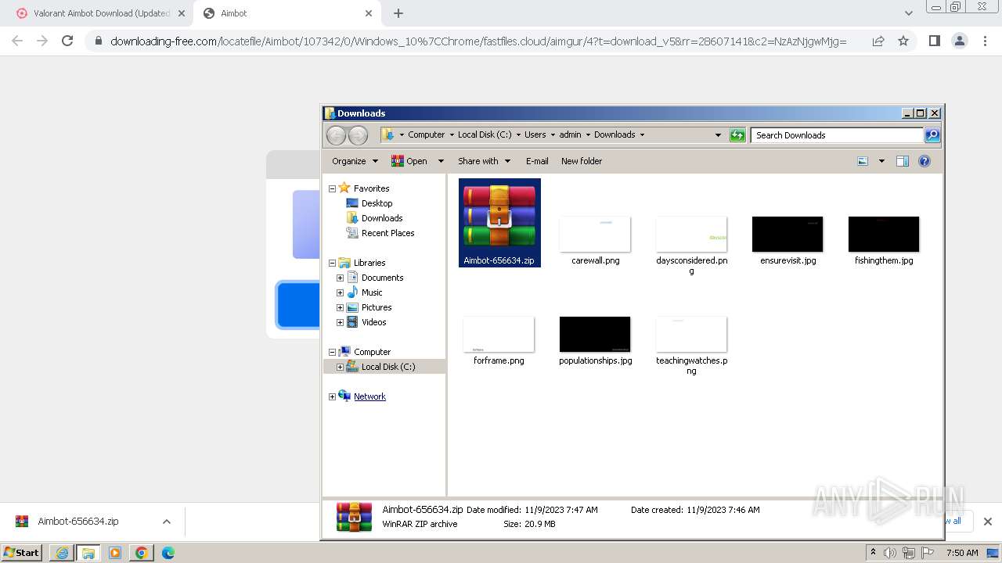This screenshot has width=1002, height=563.
Task: Open Chrome three-dot menu
Action: (985, 41)
